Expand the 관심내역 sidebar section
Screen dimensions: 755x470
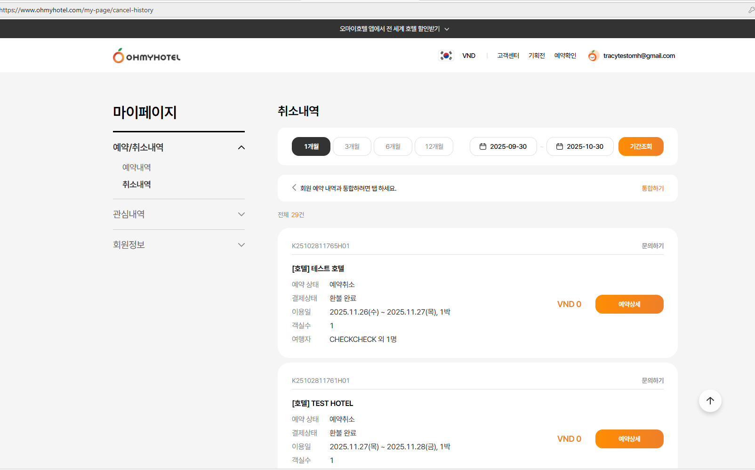click(x=241, y=214)
